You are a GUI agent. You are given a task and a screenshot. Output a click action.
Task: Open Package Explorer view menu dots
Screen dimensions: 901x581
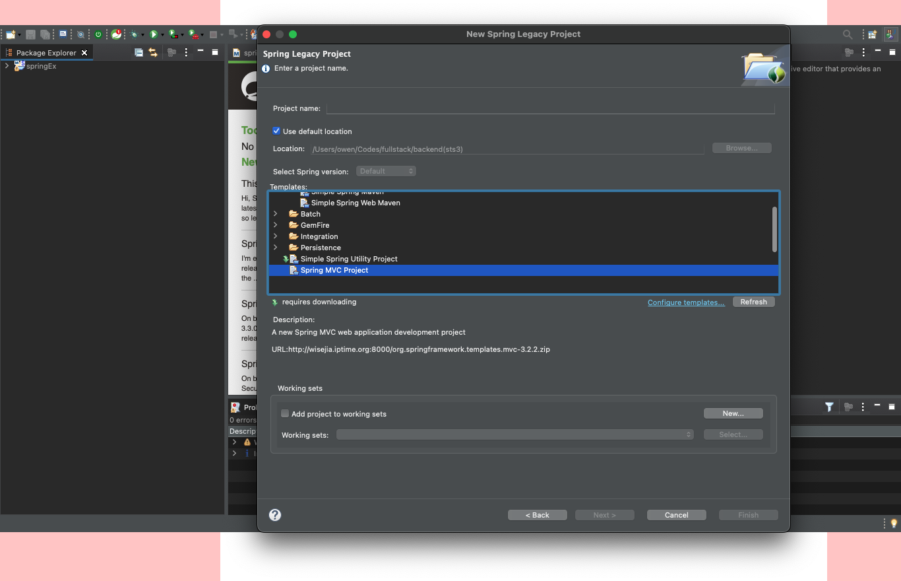(186, 52)
